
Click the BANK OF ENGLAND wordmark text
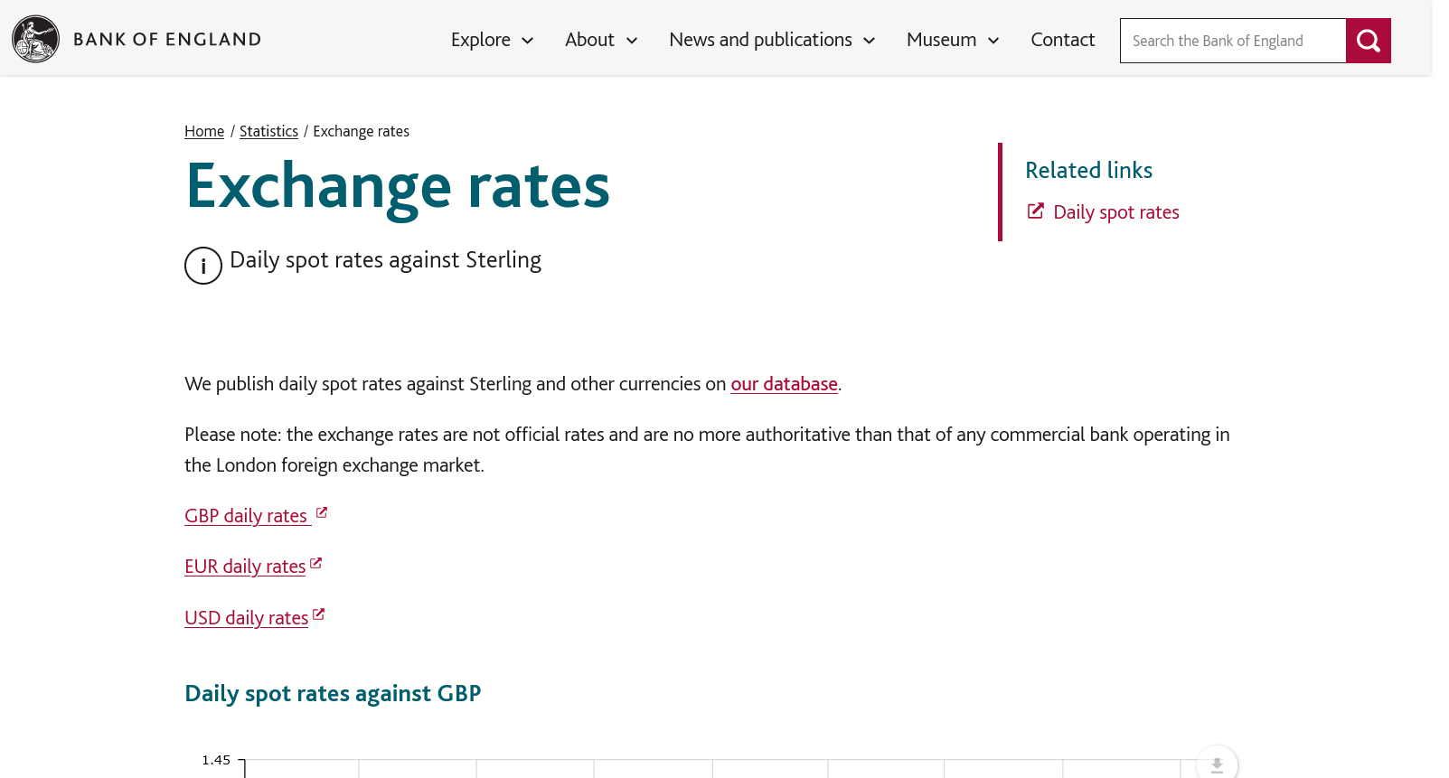point(167,40)
